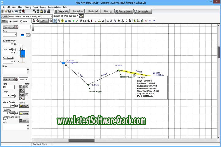Click the vertical scrollbar thumb
The width and height of the screenshot is (221, 147).
[219, 52]
